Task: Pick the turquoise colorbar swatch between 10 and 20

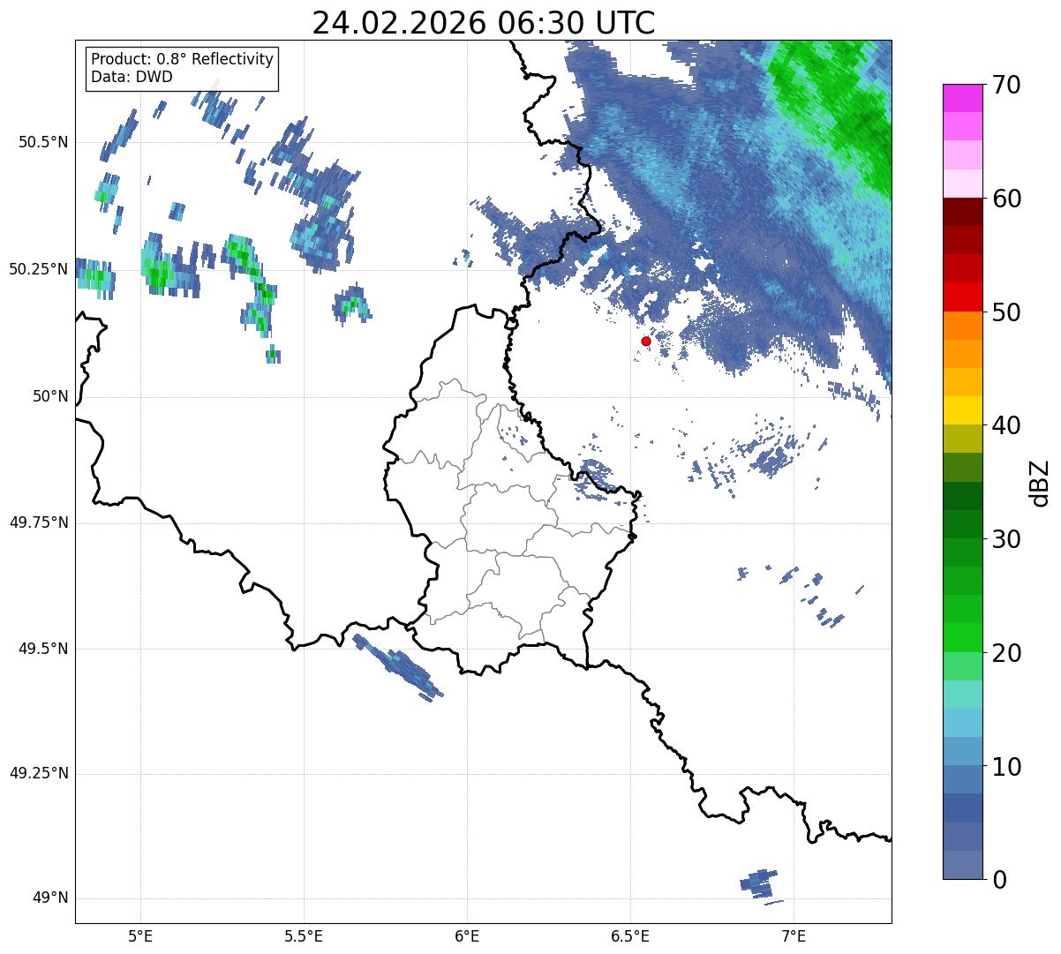Action: click(961, 695)
